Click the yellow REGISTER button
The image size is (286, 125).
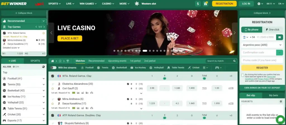tap(262, 68)
